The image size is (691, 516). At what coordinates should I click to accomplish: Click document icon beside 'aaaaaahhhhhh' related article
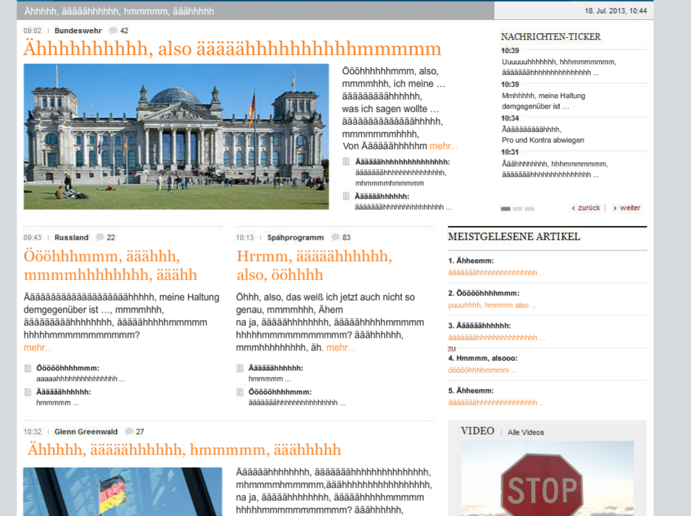tap(27, 368)
